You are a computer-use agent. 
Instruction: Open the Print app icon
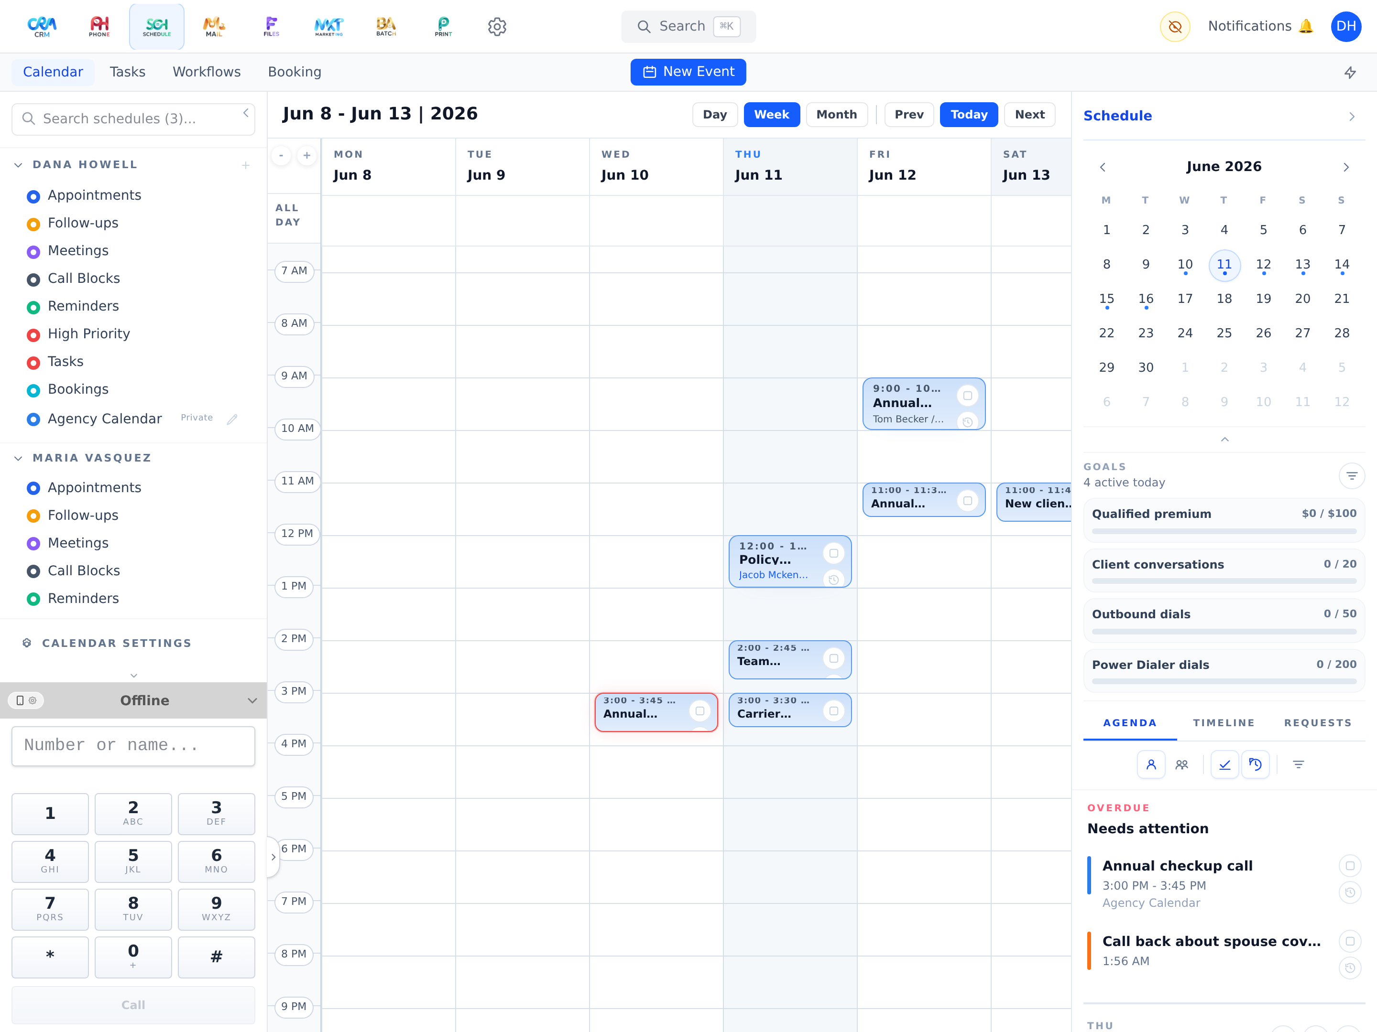click(443, 27)
